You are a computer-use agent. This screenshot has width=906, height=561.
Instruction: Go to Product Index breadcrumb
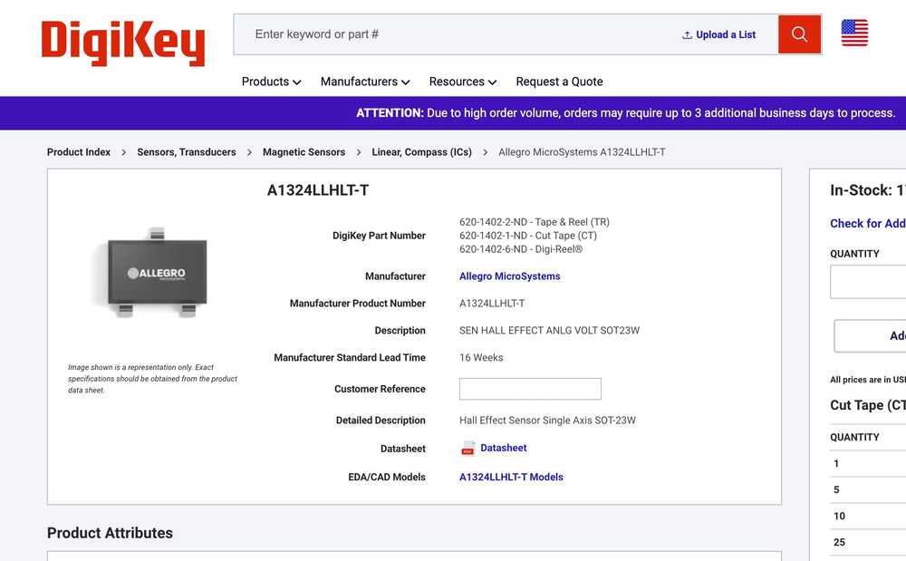[79, 152]
